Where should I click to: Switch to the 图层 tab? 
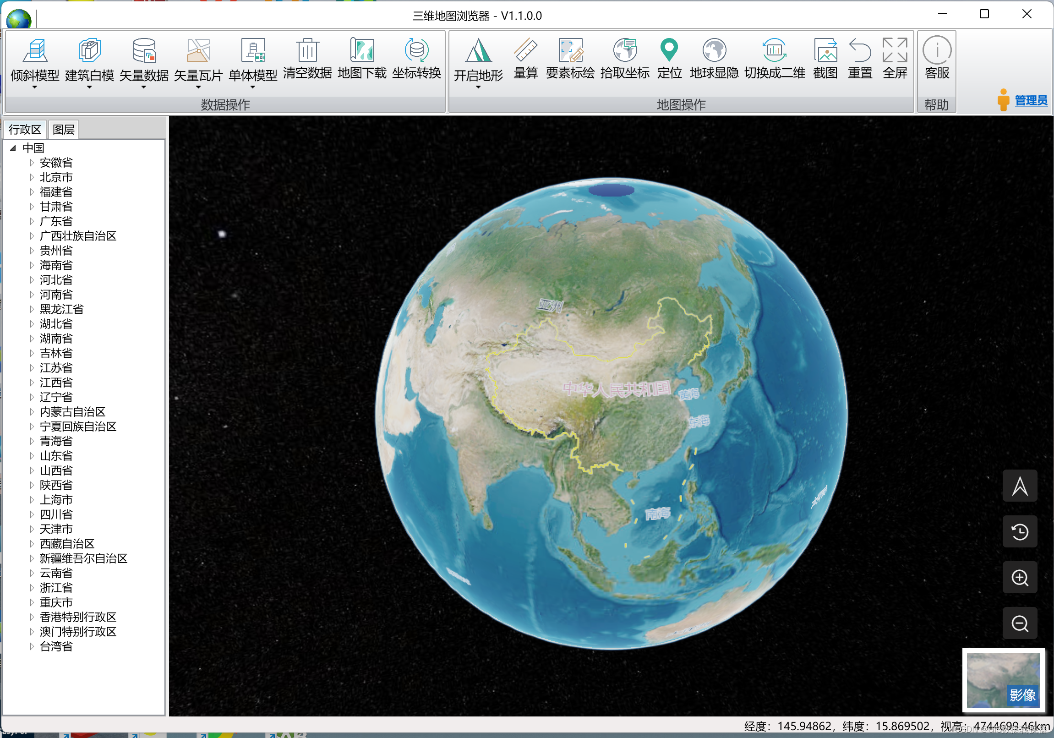tap(63, 130)
